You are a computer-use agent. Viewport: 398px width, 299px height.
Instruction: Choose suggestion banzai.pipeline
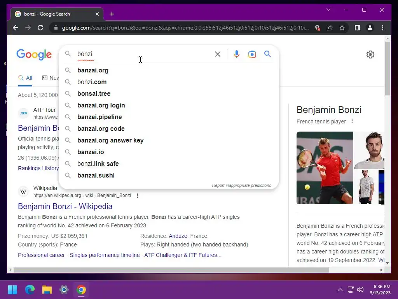pos(169,117)
